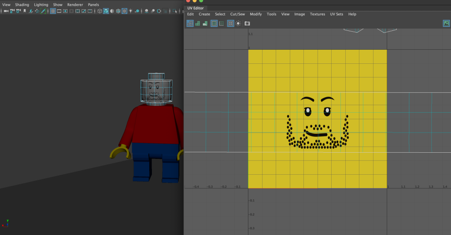Click the camera Bookmarks icon
Image resolution: width=451 pixels, height=235 pixels.
pos(25,11)
